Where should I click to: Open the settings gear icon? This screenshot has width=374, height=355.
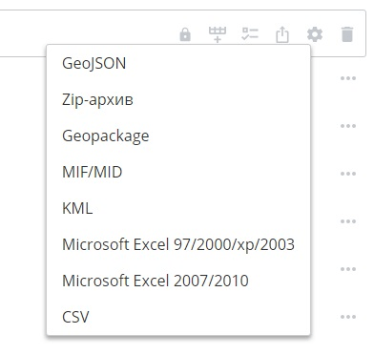[315, 34]
